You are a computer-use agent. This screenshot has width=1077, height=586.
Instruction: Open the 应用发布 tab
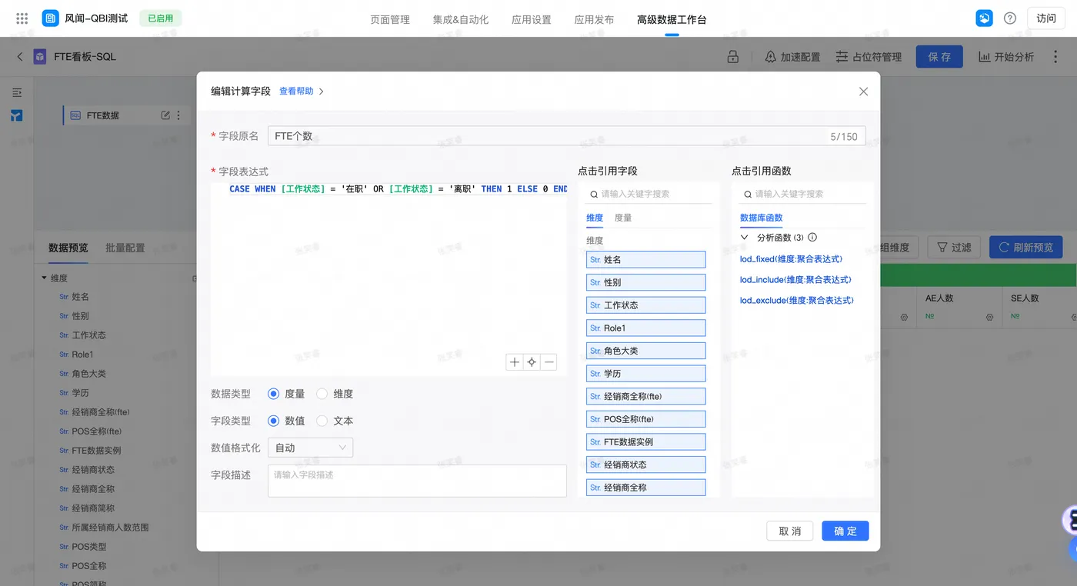click(x=594, y=19)
